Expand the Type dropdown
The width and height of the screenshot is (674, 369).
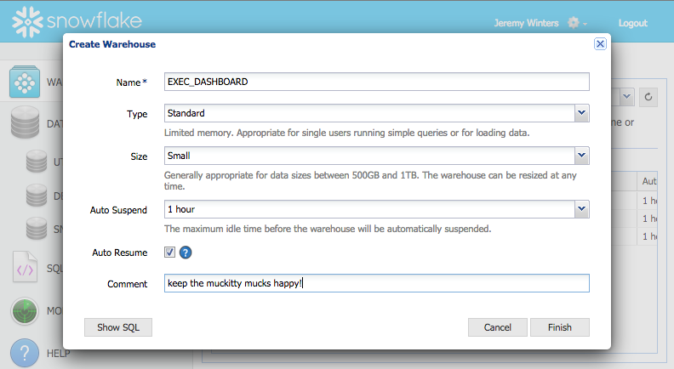coord(581,113)
